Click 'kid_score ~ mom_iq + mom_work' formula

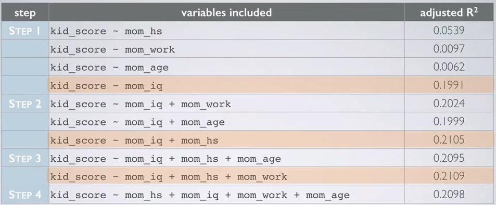[x=141, y=104]
